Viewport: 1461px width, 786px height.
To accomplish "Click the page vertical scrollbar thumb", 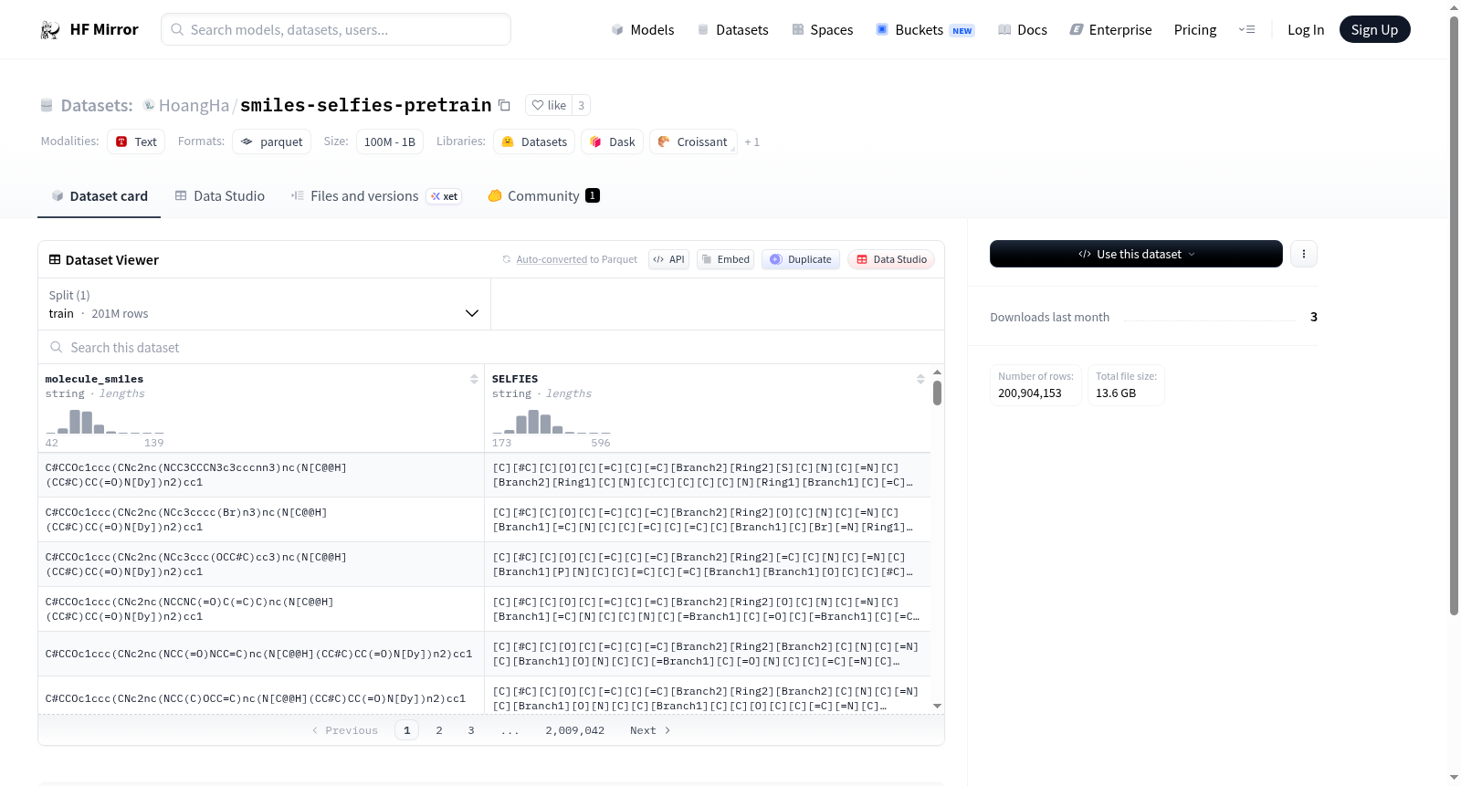I will tap(1454, 315).
